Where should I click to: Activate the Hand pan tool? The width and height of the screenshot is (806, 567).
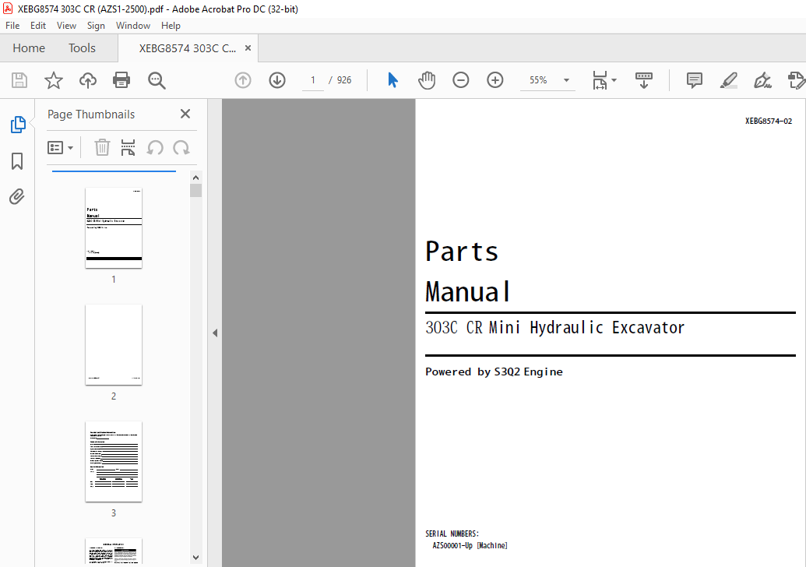click(427, 80)
